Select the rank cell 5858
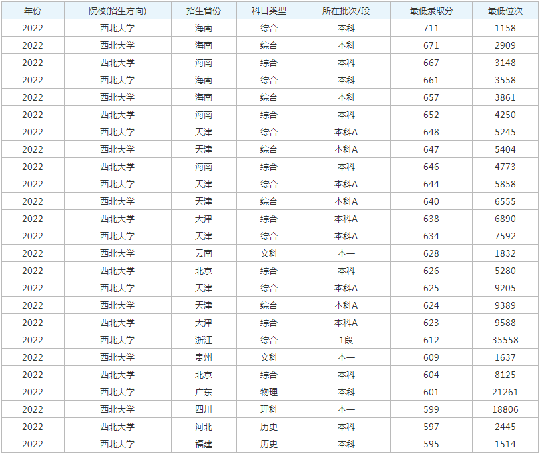 pos(505,184)
